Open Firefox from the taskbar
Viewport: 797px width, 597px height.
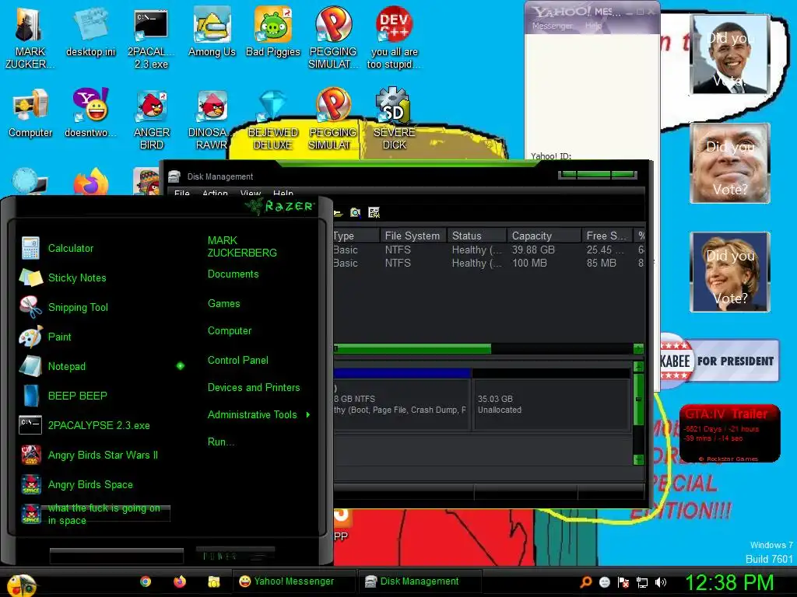click(x=180, y=581)
